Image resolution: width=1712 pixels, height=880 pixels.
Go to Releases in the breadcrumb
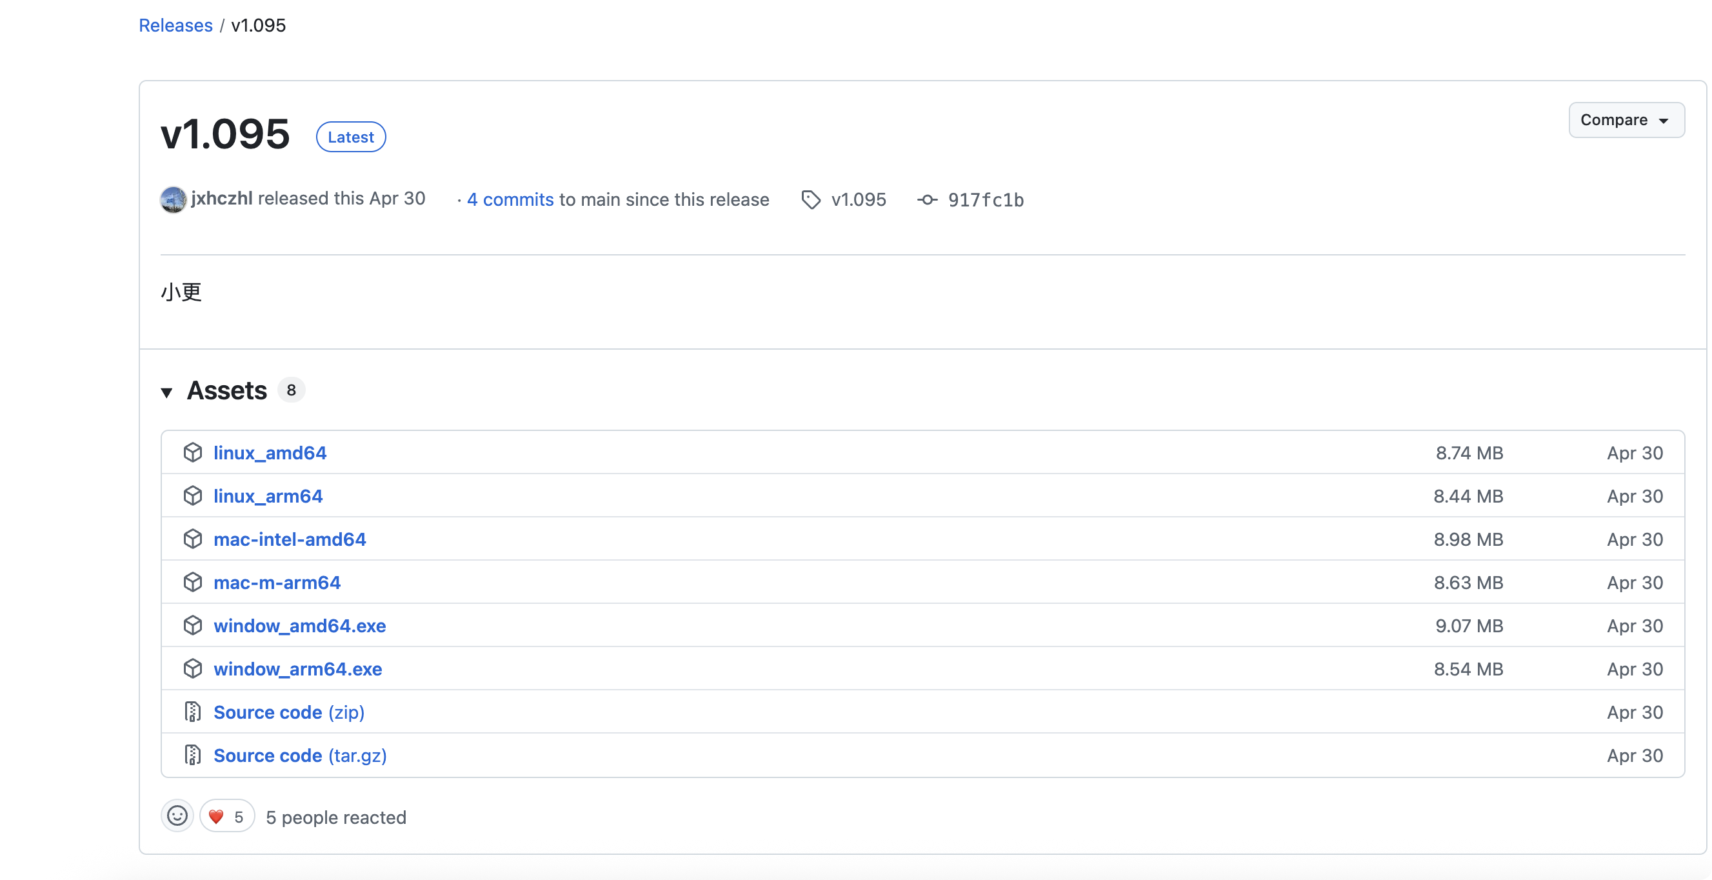click(x=175, y=25)
